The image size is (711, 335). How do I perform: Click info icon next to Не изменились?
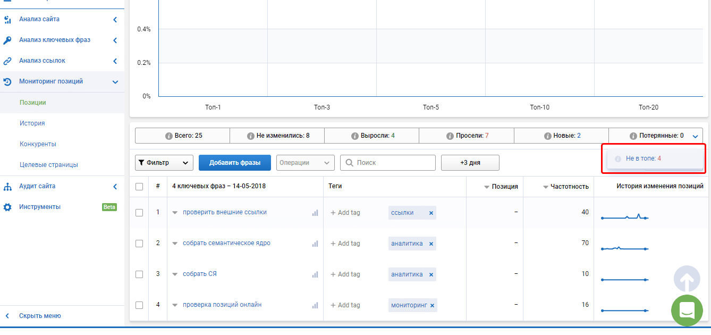pos(251,136)
